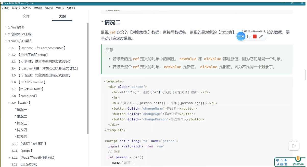The height and width of the screenshot is (167, 307).
Task: Click the IME user account icon
Action: pos(286,160)
